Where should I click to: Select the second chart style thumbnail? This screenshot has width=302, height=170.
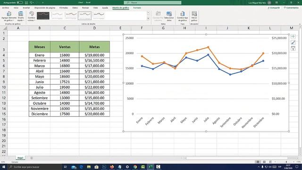tap(57, 16)
